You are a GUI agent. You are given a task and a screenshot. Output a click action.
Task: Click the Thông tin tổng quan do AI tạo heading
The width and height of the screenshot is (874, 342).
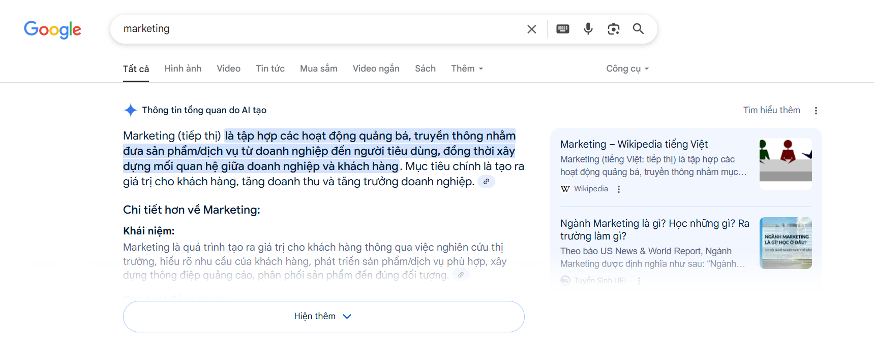[204, 110]
